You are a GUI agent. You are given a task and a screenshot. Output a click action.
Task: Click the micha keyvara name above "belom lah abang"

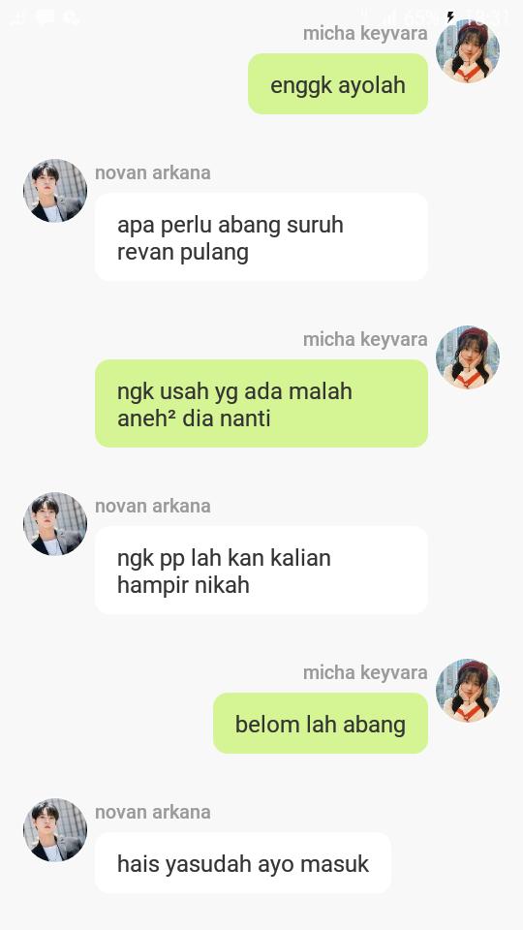[x=365, y=673]
